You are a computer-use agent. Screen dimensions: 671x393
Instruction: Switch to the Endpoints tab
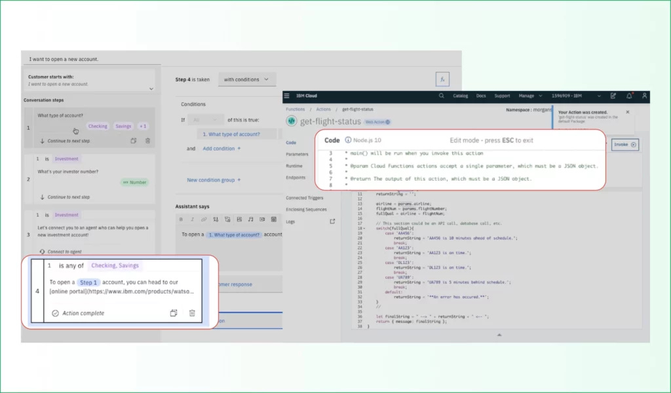(x=296, y=178)
